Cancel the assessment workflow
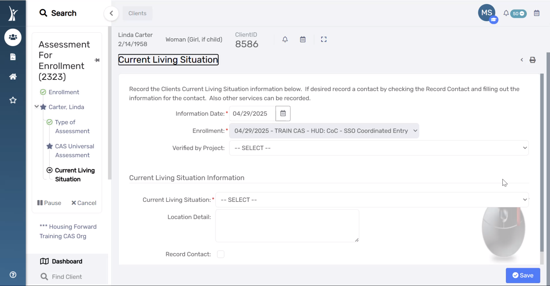This screenshot has height=286, width=550. [x=84, y=203]
